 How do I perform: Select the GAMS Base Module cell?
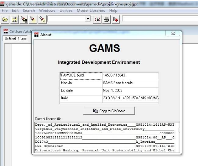pos(130,84)
